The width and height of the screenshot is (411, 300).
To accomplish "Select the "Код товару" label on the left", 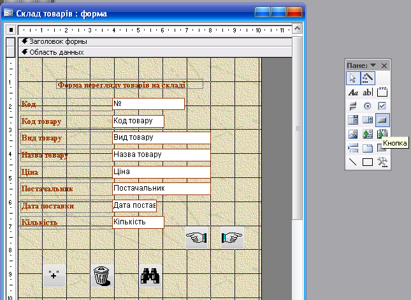I will pyautogui.click(x=66, y=121).
